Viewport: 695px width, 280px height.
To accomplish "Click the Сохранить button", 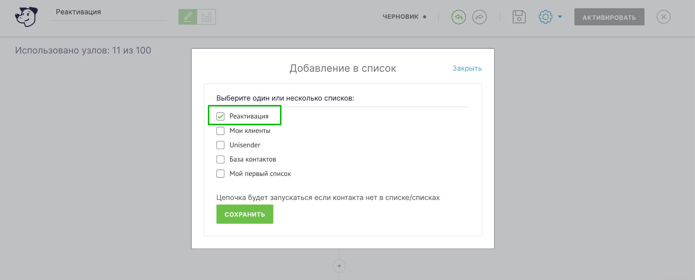I will [245, 214].
